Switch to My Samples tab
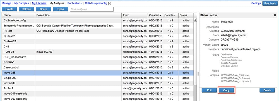The height and width of the screenshot is (101, 279). point(21,3)
